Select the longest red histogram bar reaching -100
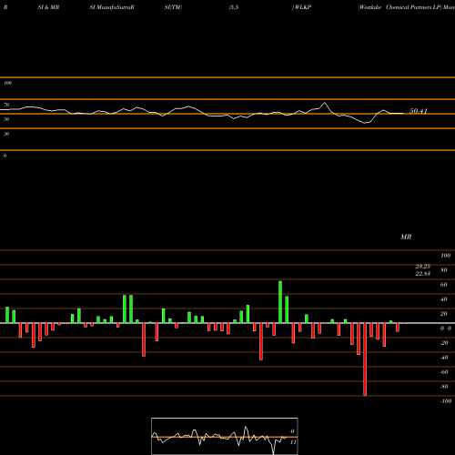 coord(365,359)
